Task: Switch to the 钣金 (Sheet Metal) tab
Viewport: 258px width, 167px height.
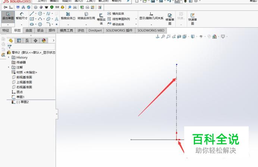Action: pos(40,31)
